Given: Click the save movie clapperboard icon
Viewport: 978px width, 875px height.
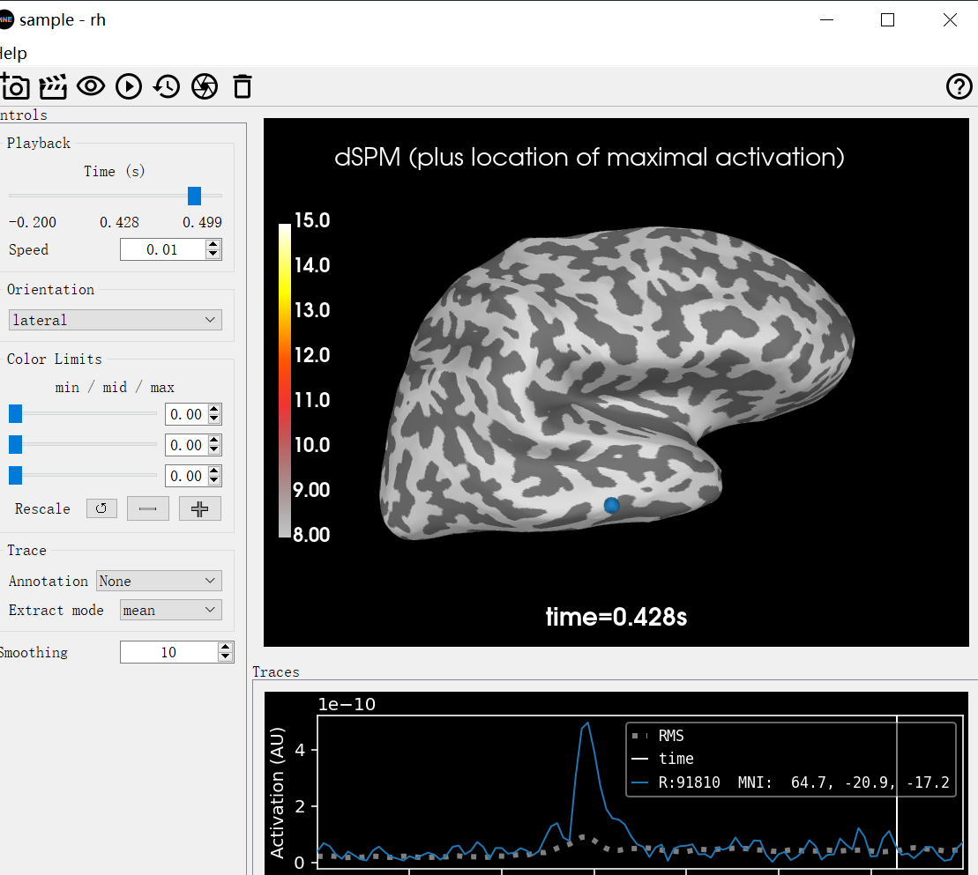Looking at the screenshot, I should click(x=53, y=86).
